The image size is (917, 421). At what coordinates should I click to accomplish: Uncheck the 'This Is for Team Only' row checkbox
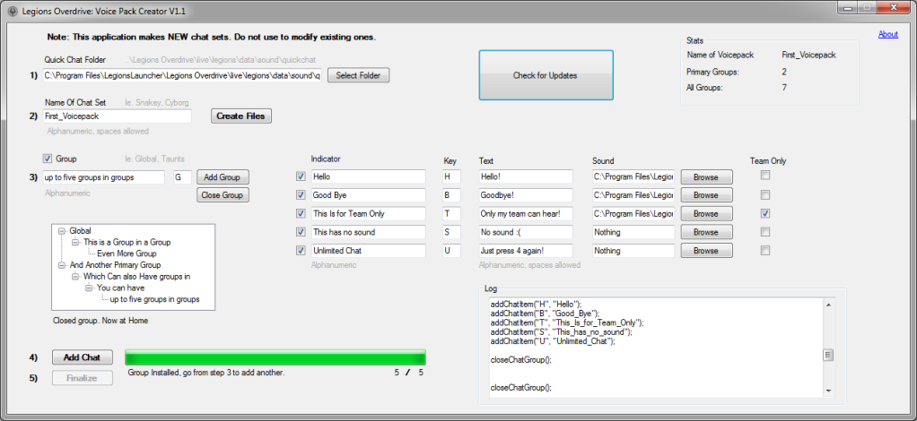[301, 214]
